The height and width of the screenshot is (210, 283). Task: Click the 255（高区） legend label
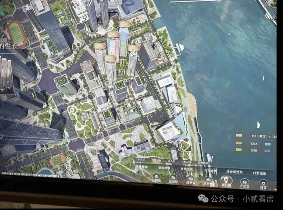tap(260, 136)
